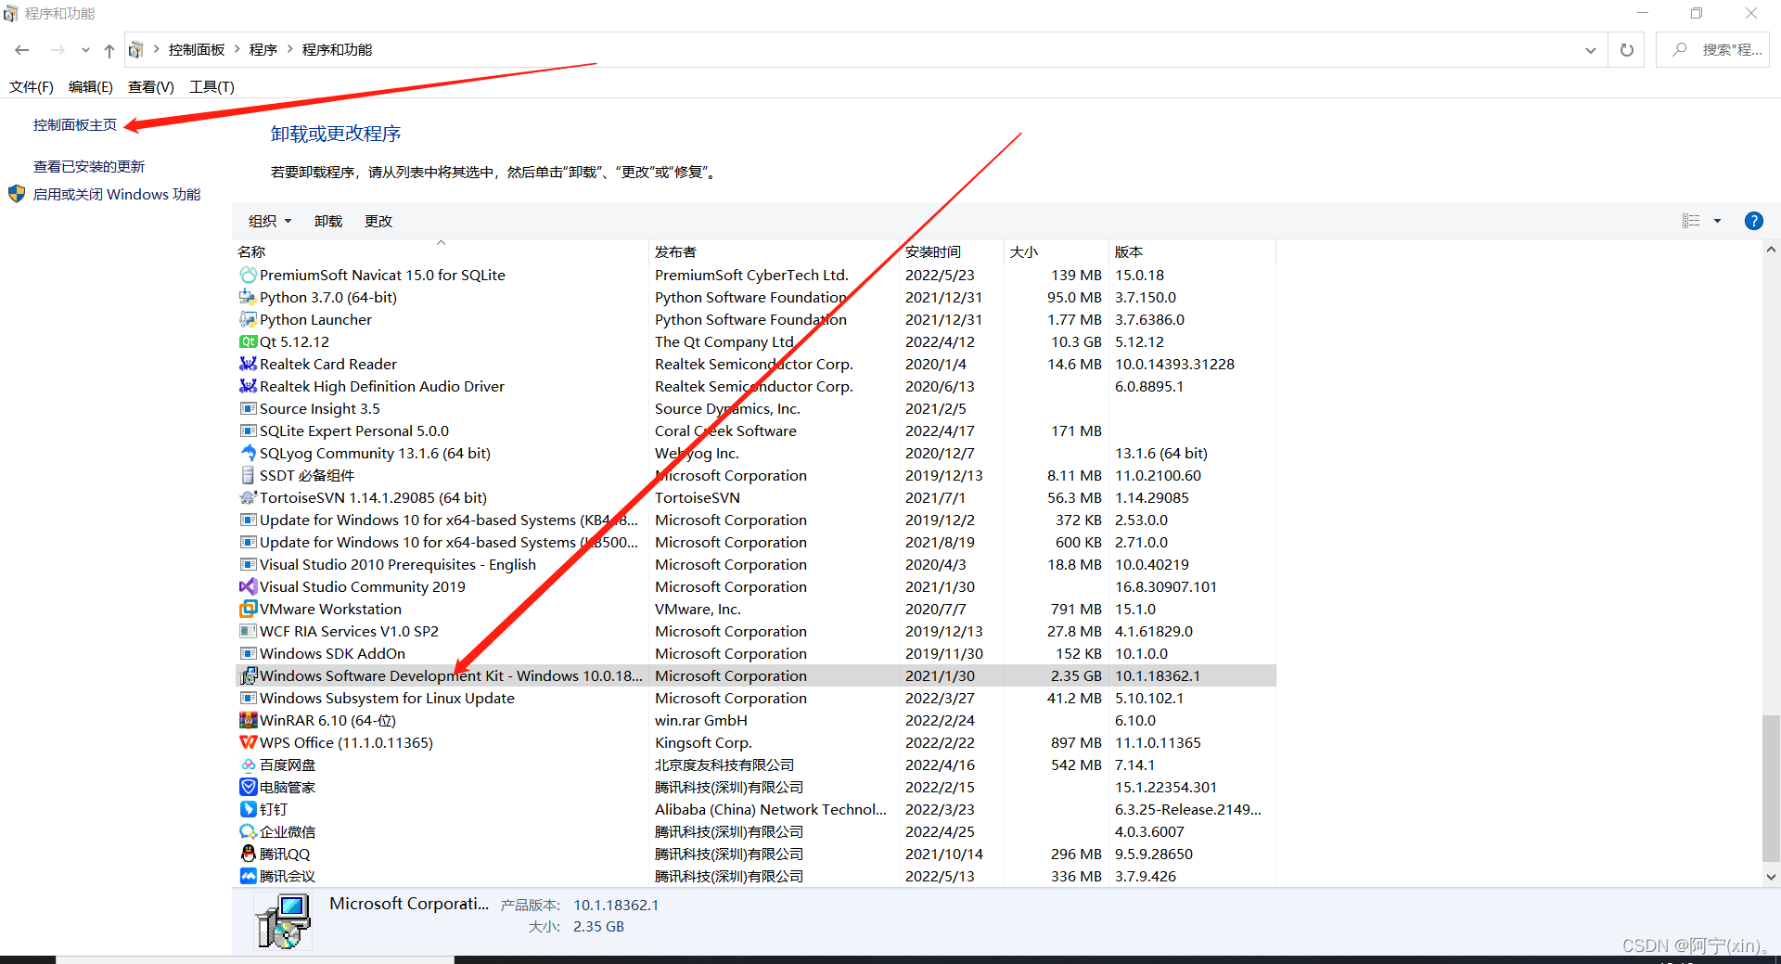
Task: Open the 编辑(E) menu
Action: pos(91,87)
